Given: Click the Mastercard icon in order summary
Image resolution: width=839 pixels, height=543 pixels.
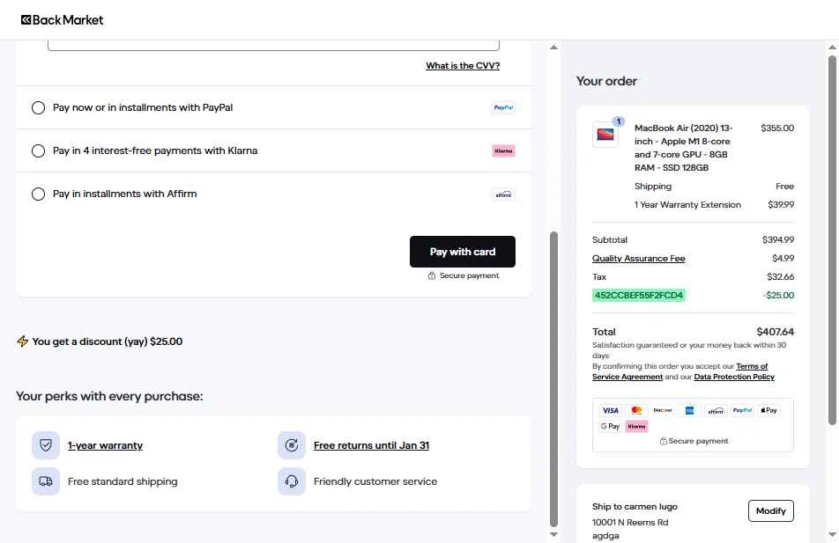Looking at the screenshot, I should tap(636, 410).
